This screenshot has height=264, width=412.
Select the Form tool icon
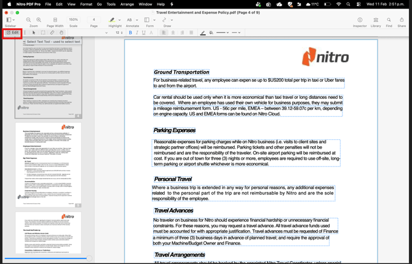tap(147, 20)
